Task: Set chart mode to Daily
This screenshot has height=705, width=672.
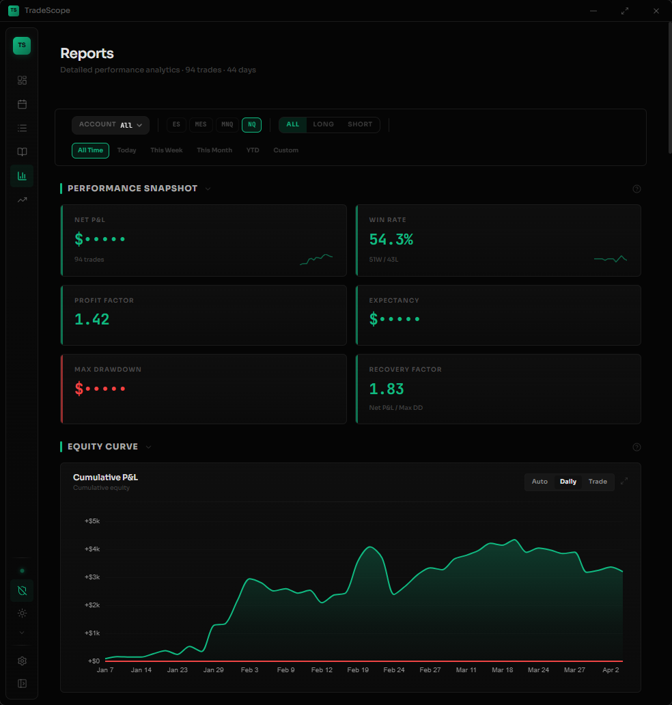Action: [x=568, y=482]
